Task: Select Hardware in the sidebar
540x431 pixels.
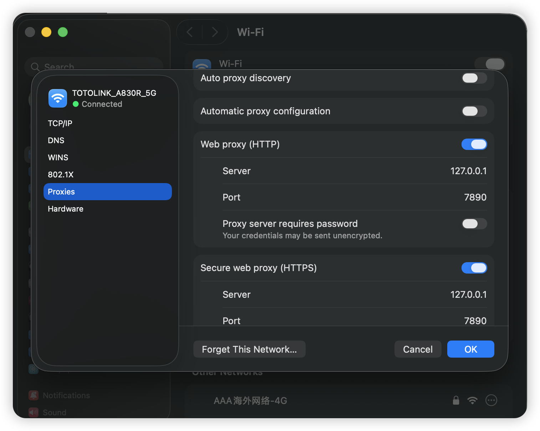Action: click(x=66, y=209)
